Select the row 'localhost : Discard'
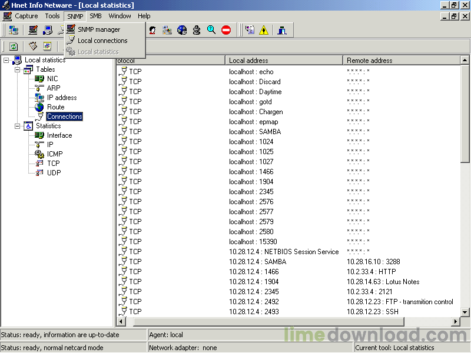The height and width of the screenshot is (353, 471). coord(288,82)
